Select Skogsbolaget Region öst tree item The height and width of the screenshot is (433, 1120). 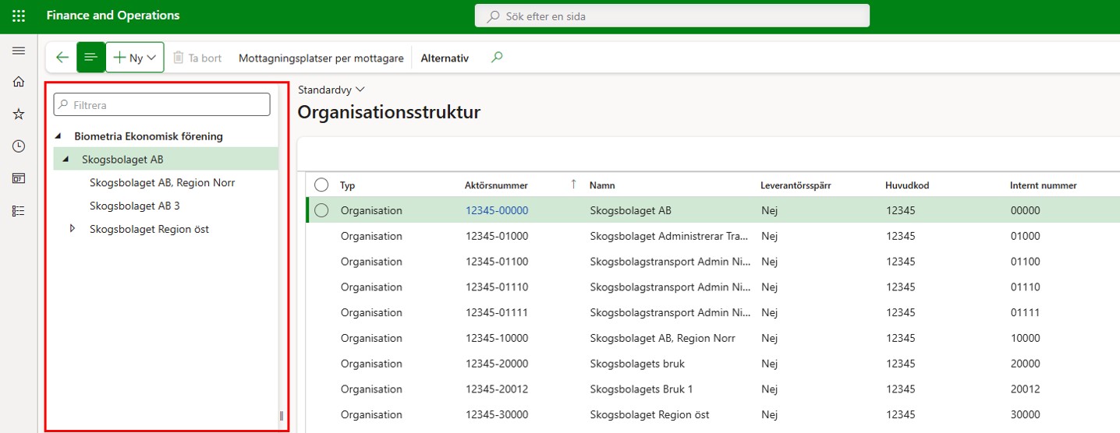[x=149, y=229]
